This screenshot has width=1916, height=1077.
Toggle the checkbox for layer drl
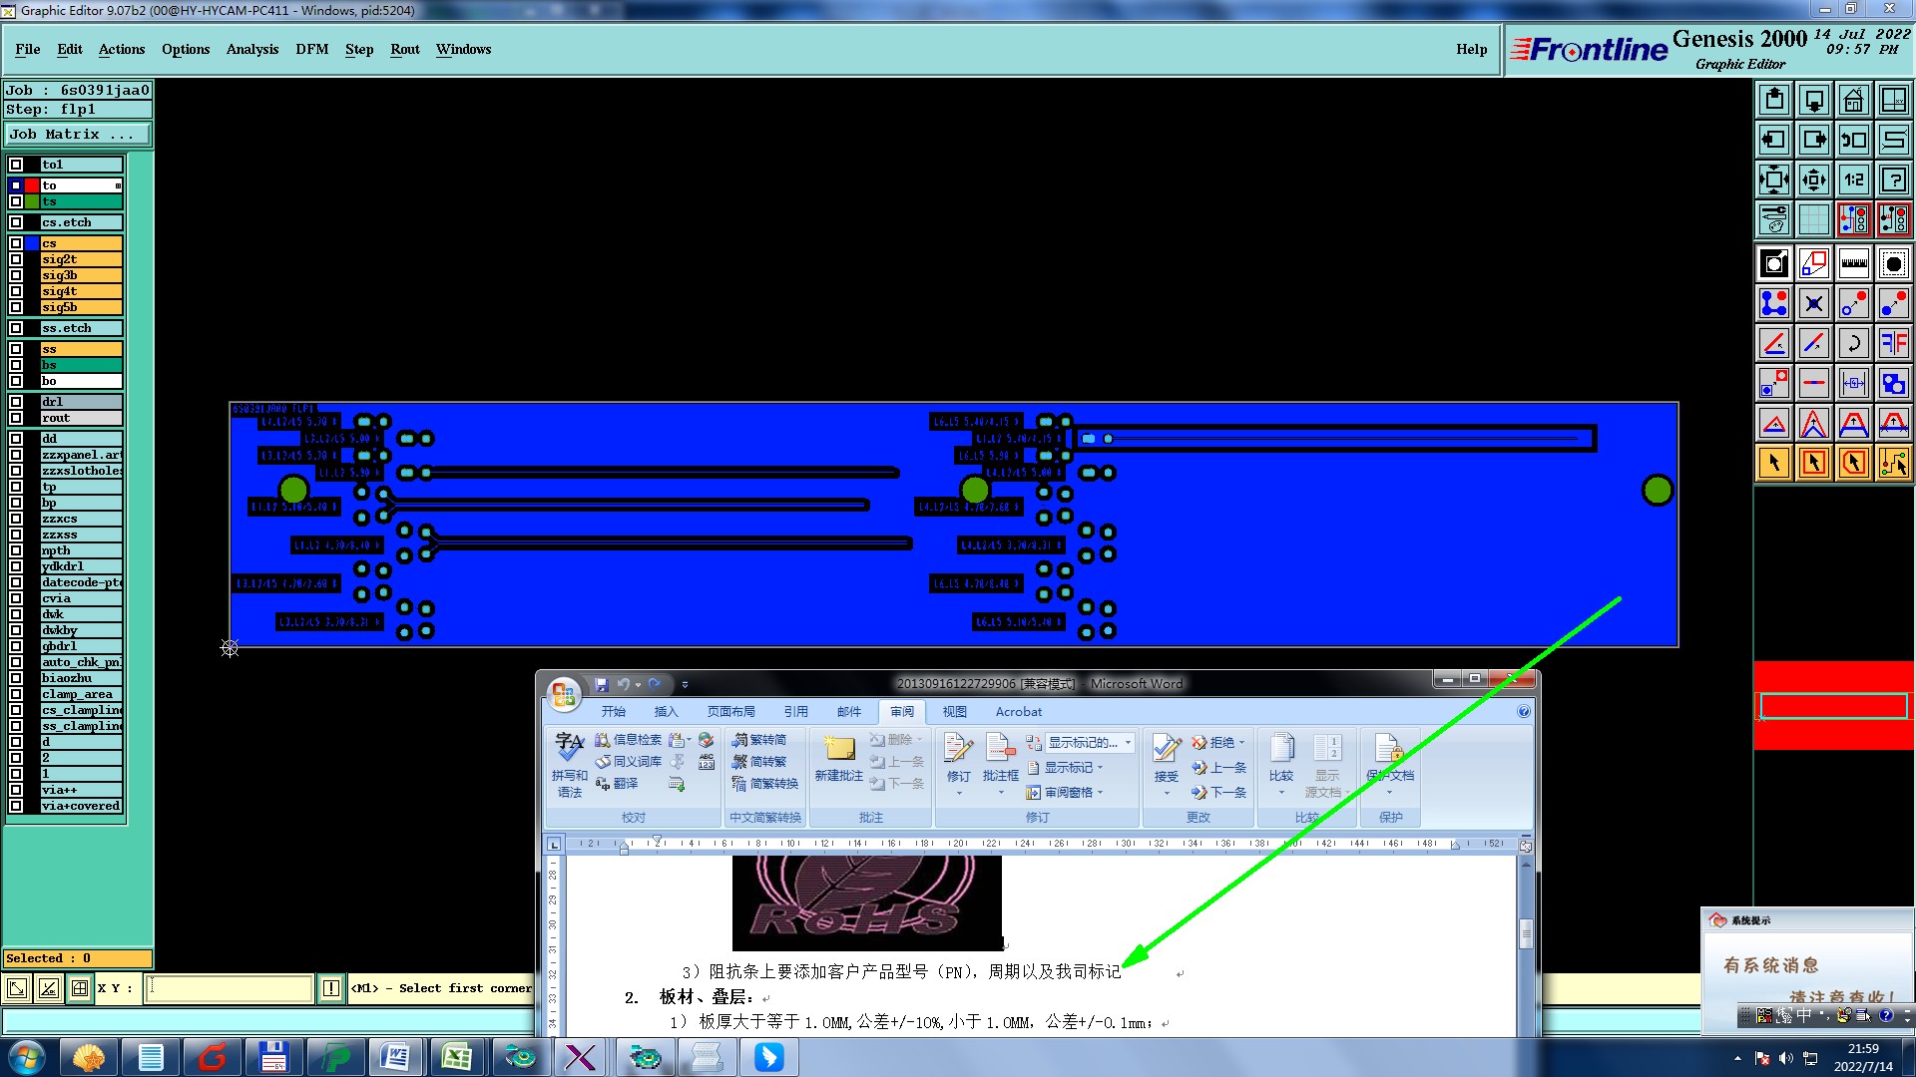[x=16, y=402]
